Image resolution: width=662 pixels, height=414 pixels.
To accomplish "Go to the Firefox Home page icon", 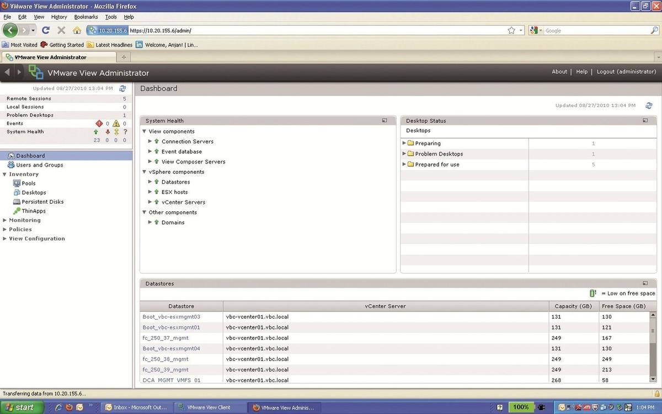I will click(77, 30).
